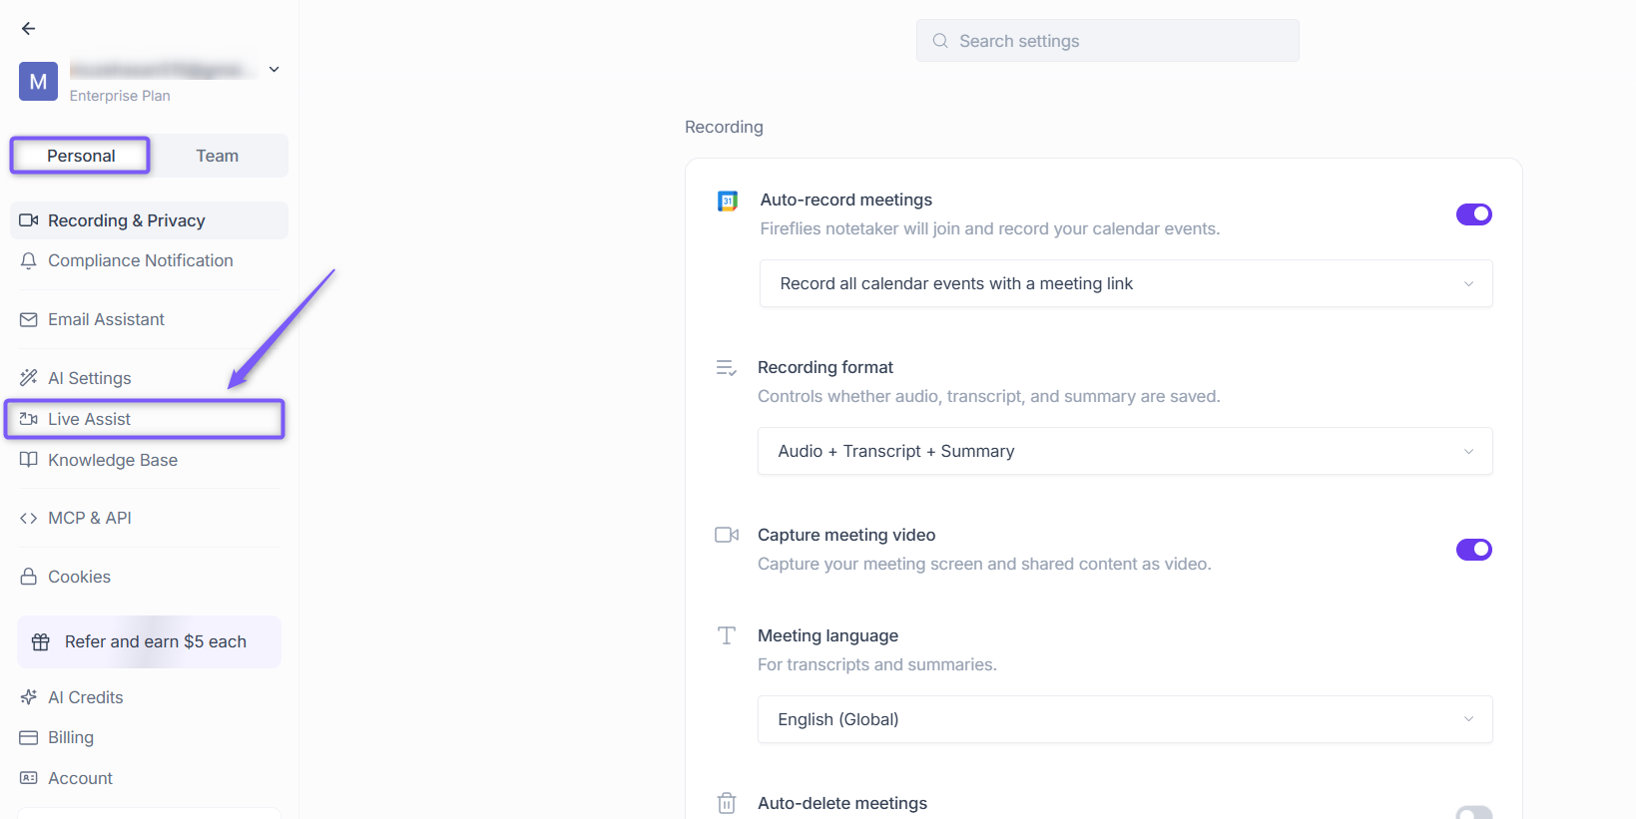Click the back arrow icon
Viewport: 1636px width, 819px height.
(x=28, y=29)
